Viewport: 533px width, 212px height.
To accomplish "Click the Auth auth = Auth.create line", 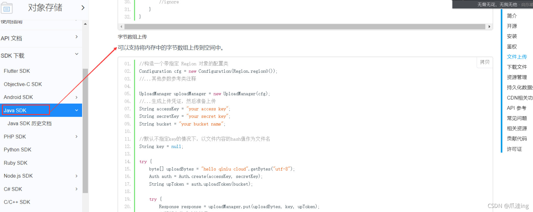I will tap(206, 177).
